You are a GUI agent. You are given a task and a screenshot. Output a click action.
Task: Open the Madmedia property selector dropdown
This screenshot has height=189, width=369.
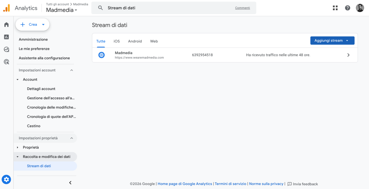pos(62,10)
